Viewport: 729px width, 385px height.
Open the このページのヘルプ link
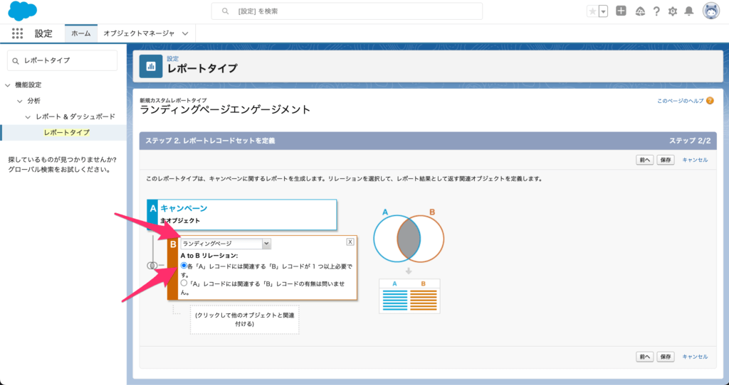click(x=680, y=101)
